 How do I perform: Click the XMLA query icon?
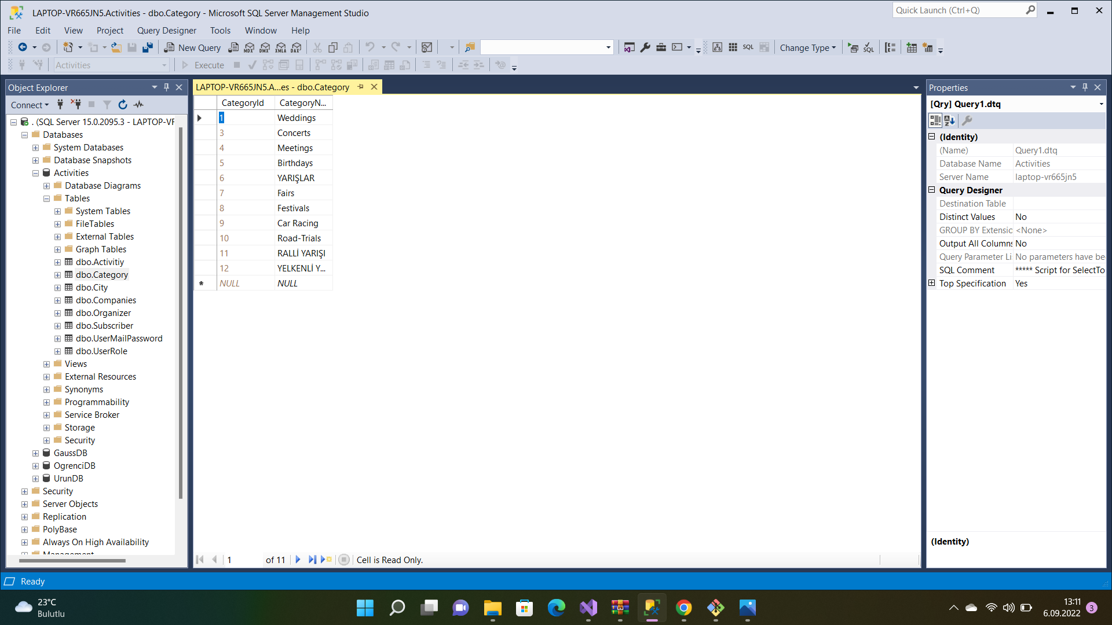pyautogui.click(x=280, y=47)
